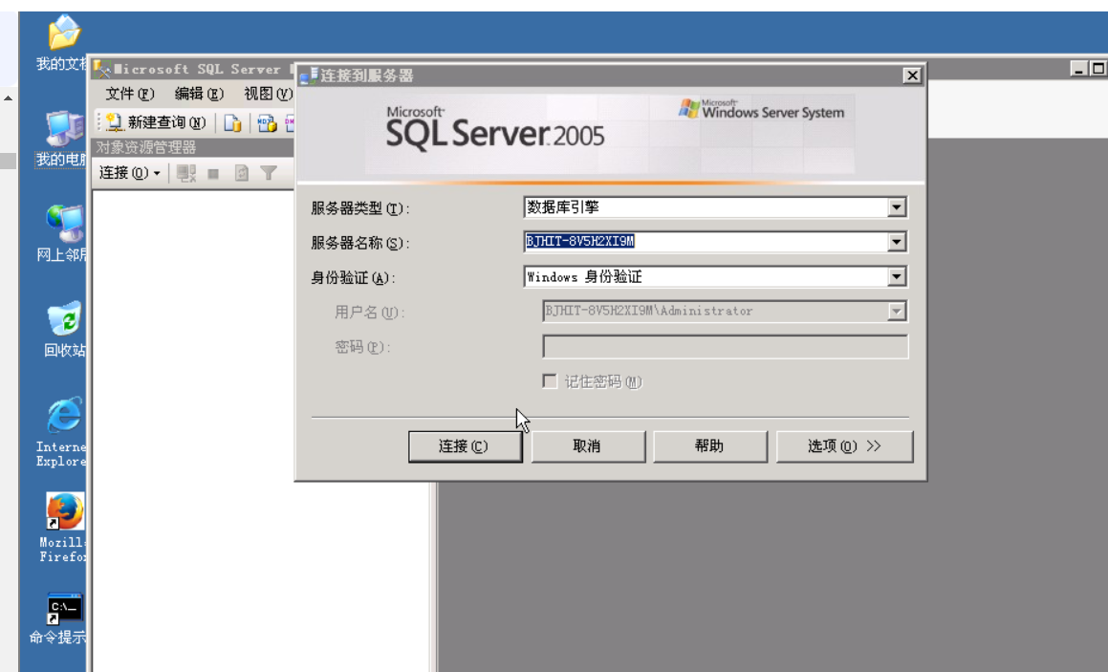The height and width of the screenshot is (672, 1108).
Task: Open the 连接(O) dropdown in Object Explorer
Action: (129, 173)
